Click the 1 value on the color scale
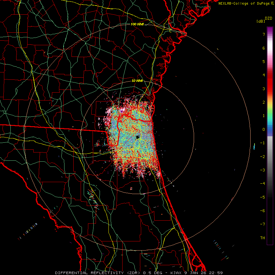This screenshot has height=275, width=275. [264, 116]
